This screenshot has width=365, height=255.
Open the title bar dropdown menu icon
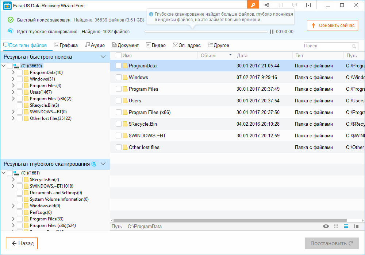pos(308,5)
